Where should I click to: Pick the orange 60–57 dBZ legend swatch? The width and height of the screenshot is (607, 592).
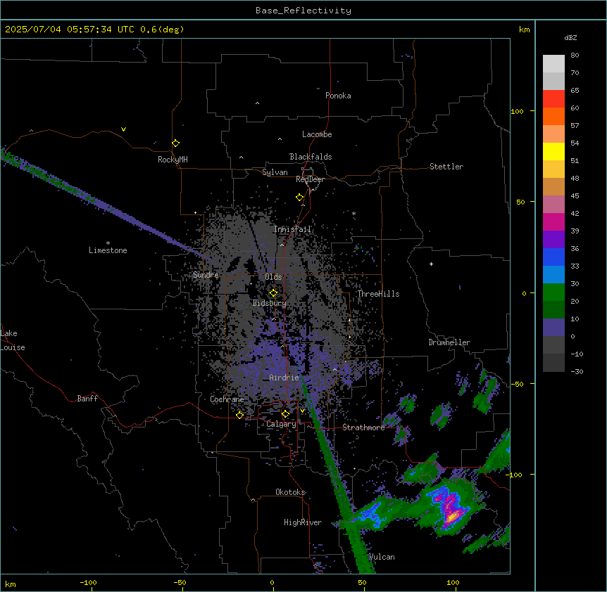553,116
